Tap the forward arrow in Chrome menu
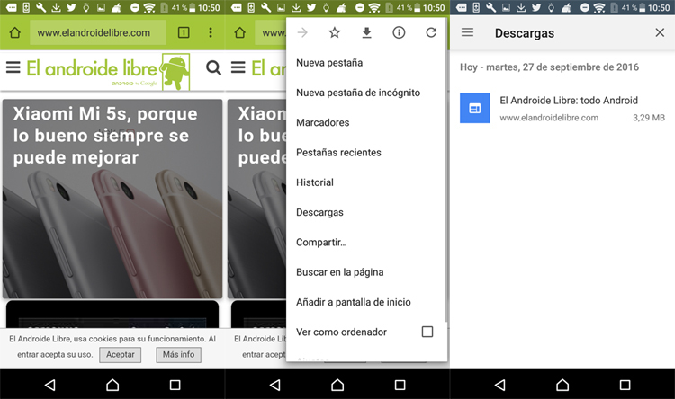 [302, 33]
